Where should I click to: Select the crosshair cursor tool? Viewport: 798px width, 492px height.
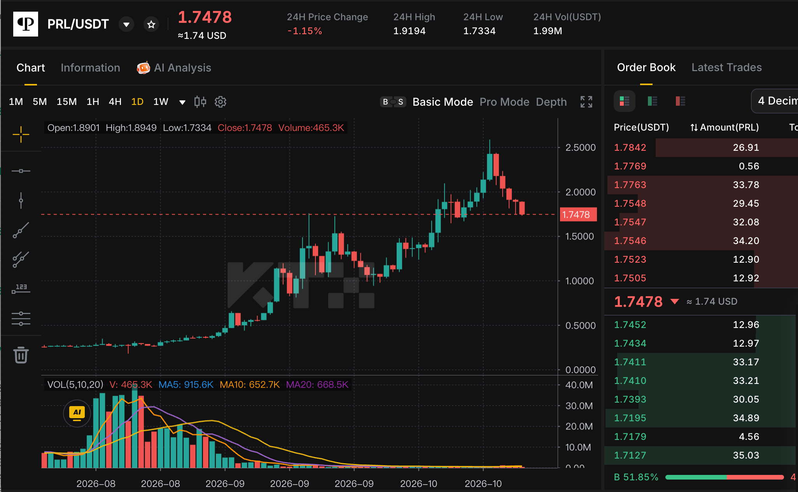click(21, 134)
